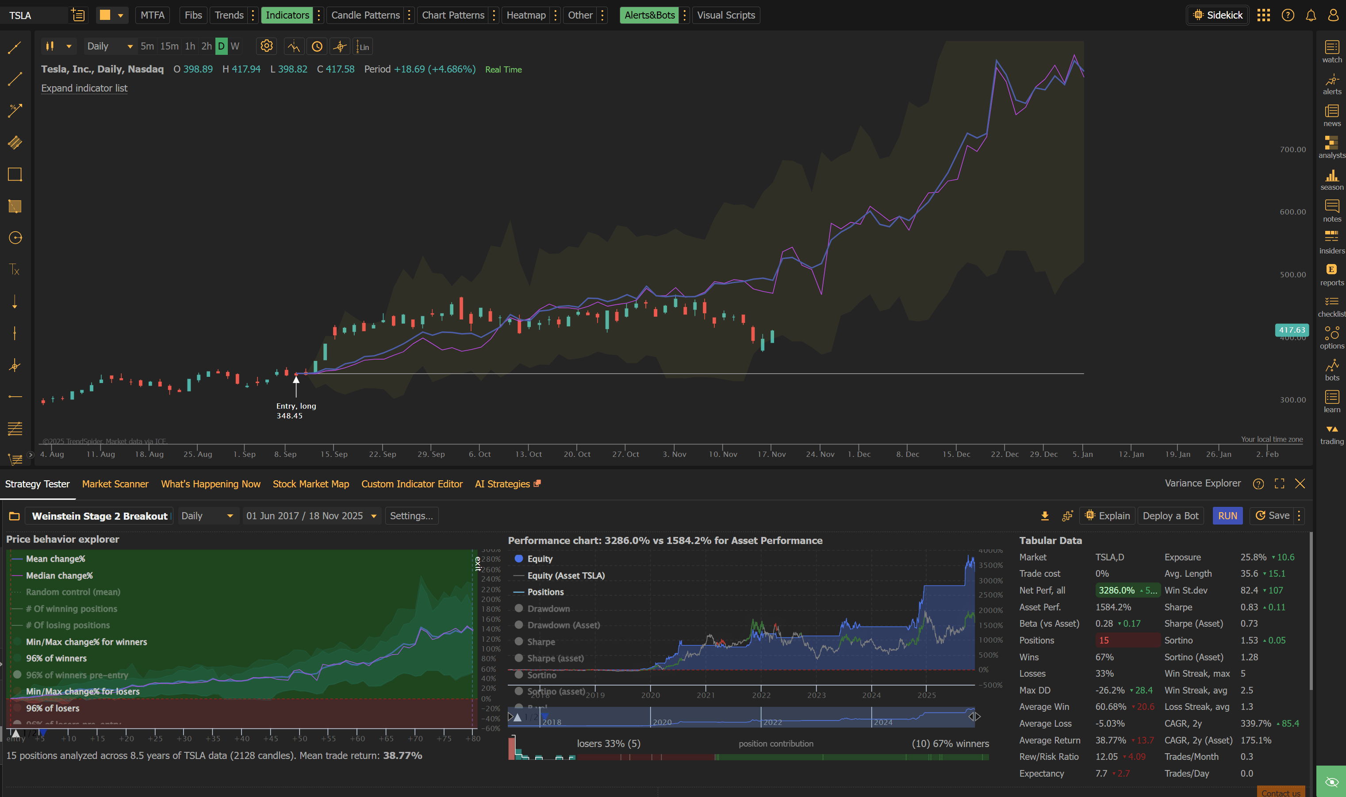Viewport: 1346px width, 797px height.
Task: Open the season (seasonality) panel
Action: click(1331, 180)
